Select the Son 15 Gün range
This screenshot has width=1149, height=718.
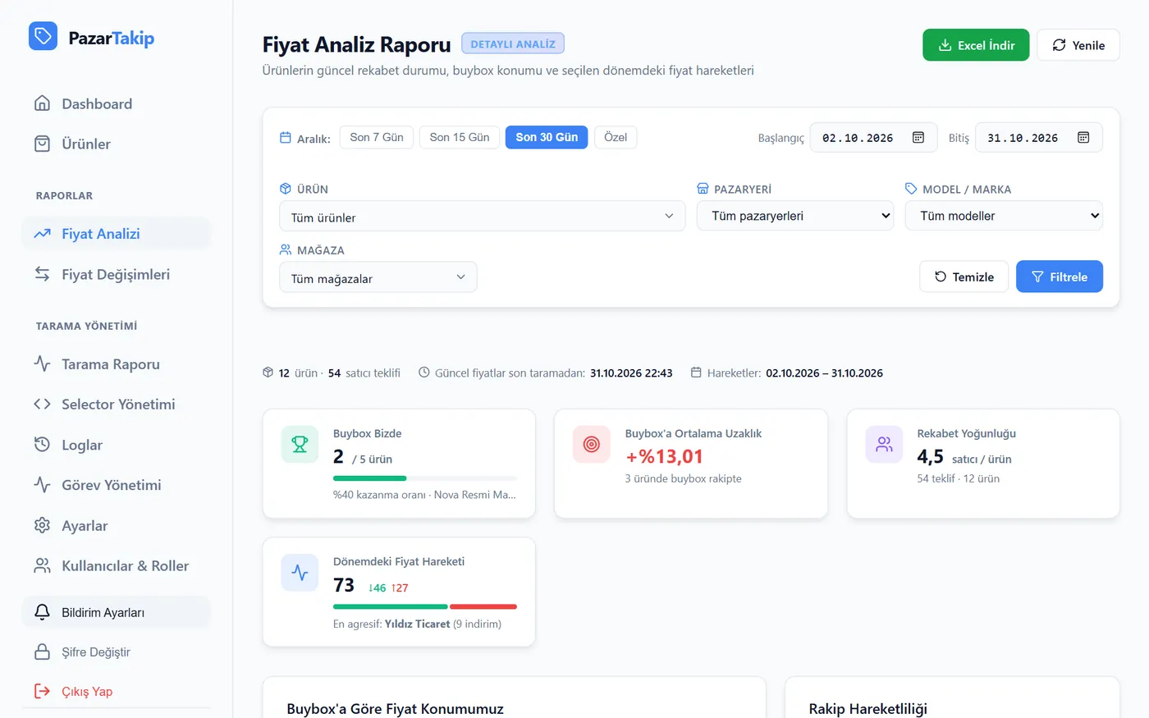point(460,137)
